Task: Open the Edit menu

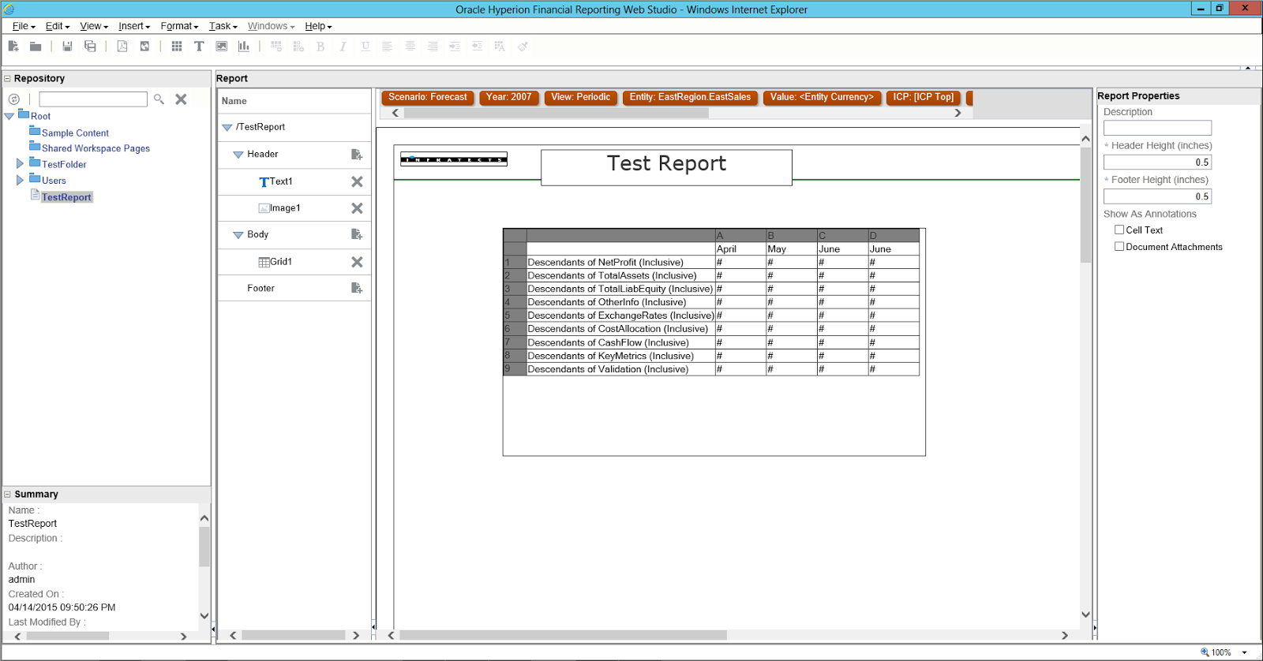Action: pos(58,26)
